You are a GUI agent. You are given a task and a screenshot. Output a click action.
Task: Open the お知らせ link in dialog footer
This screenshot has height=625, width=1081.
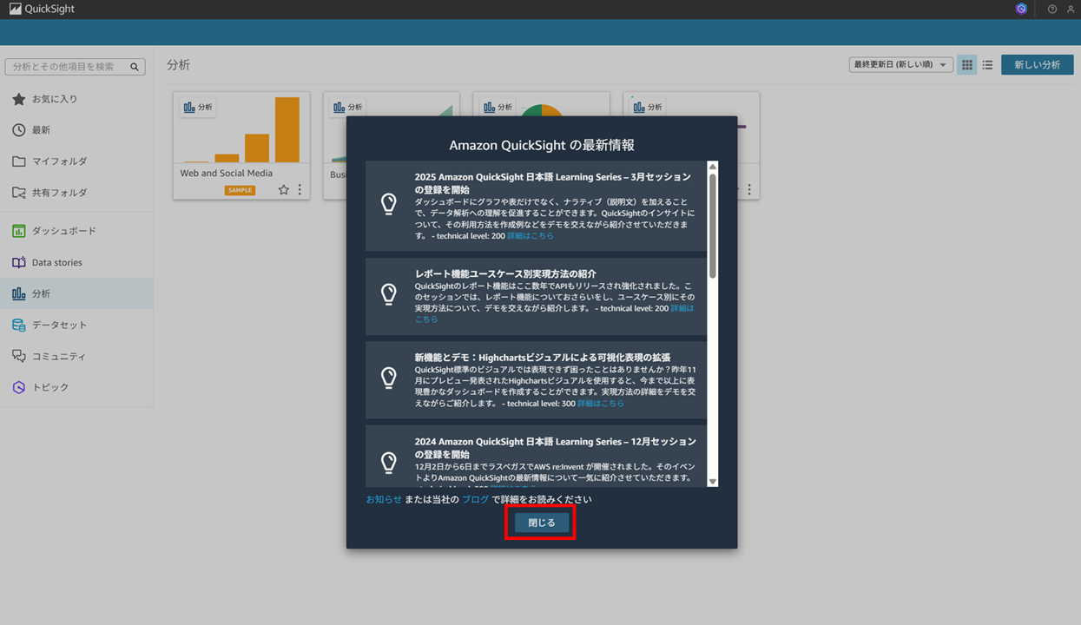click(384, 499)
